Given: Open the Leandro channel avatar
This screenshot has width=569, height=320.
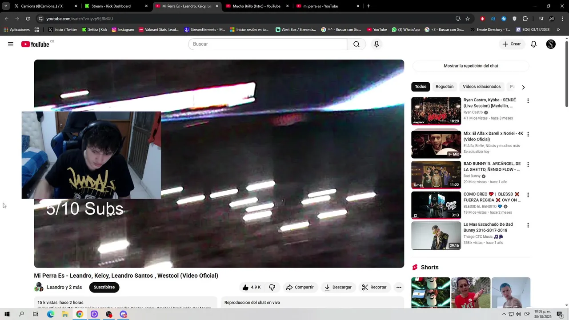Looking at the screenshot, I should pos(39,287).
